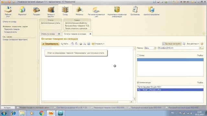Open Internet Explorer from the taskbar
207x116 pixels.
(13, 113)
